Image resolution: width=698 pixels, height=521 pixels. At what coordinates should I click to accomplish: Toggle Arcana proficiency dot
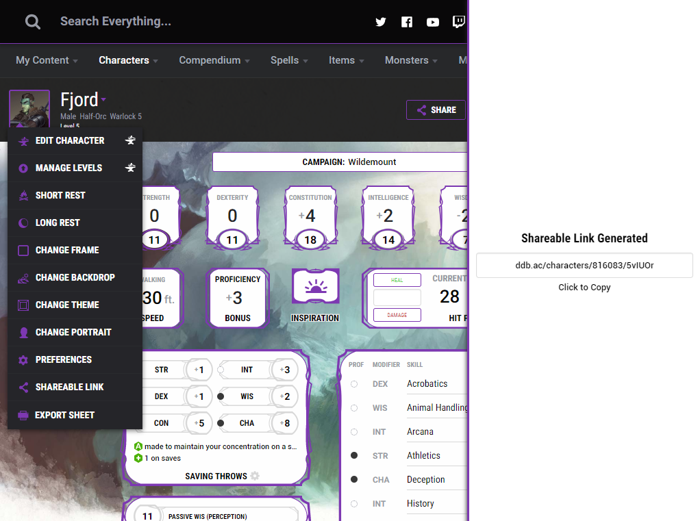tap(354, 432)
